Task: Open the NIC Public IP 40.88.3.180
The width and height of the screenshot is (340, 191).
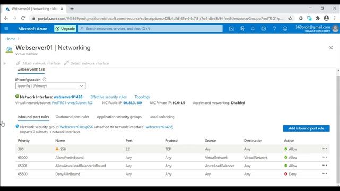Action: pyautogui.click(x=132, y=103)
